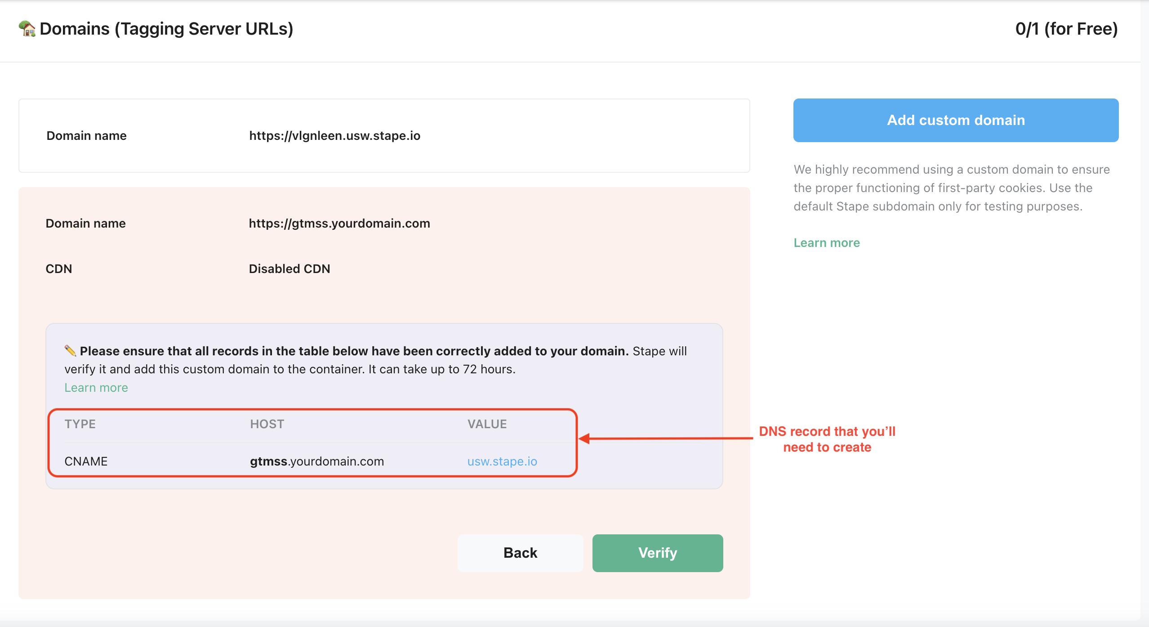Viewport: 1149px width, 627px height.
Task: Click the CDN row label
Action: pos(59,269)
